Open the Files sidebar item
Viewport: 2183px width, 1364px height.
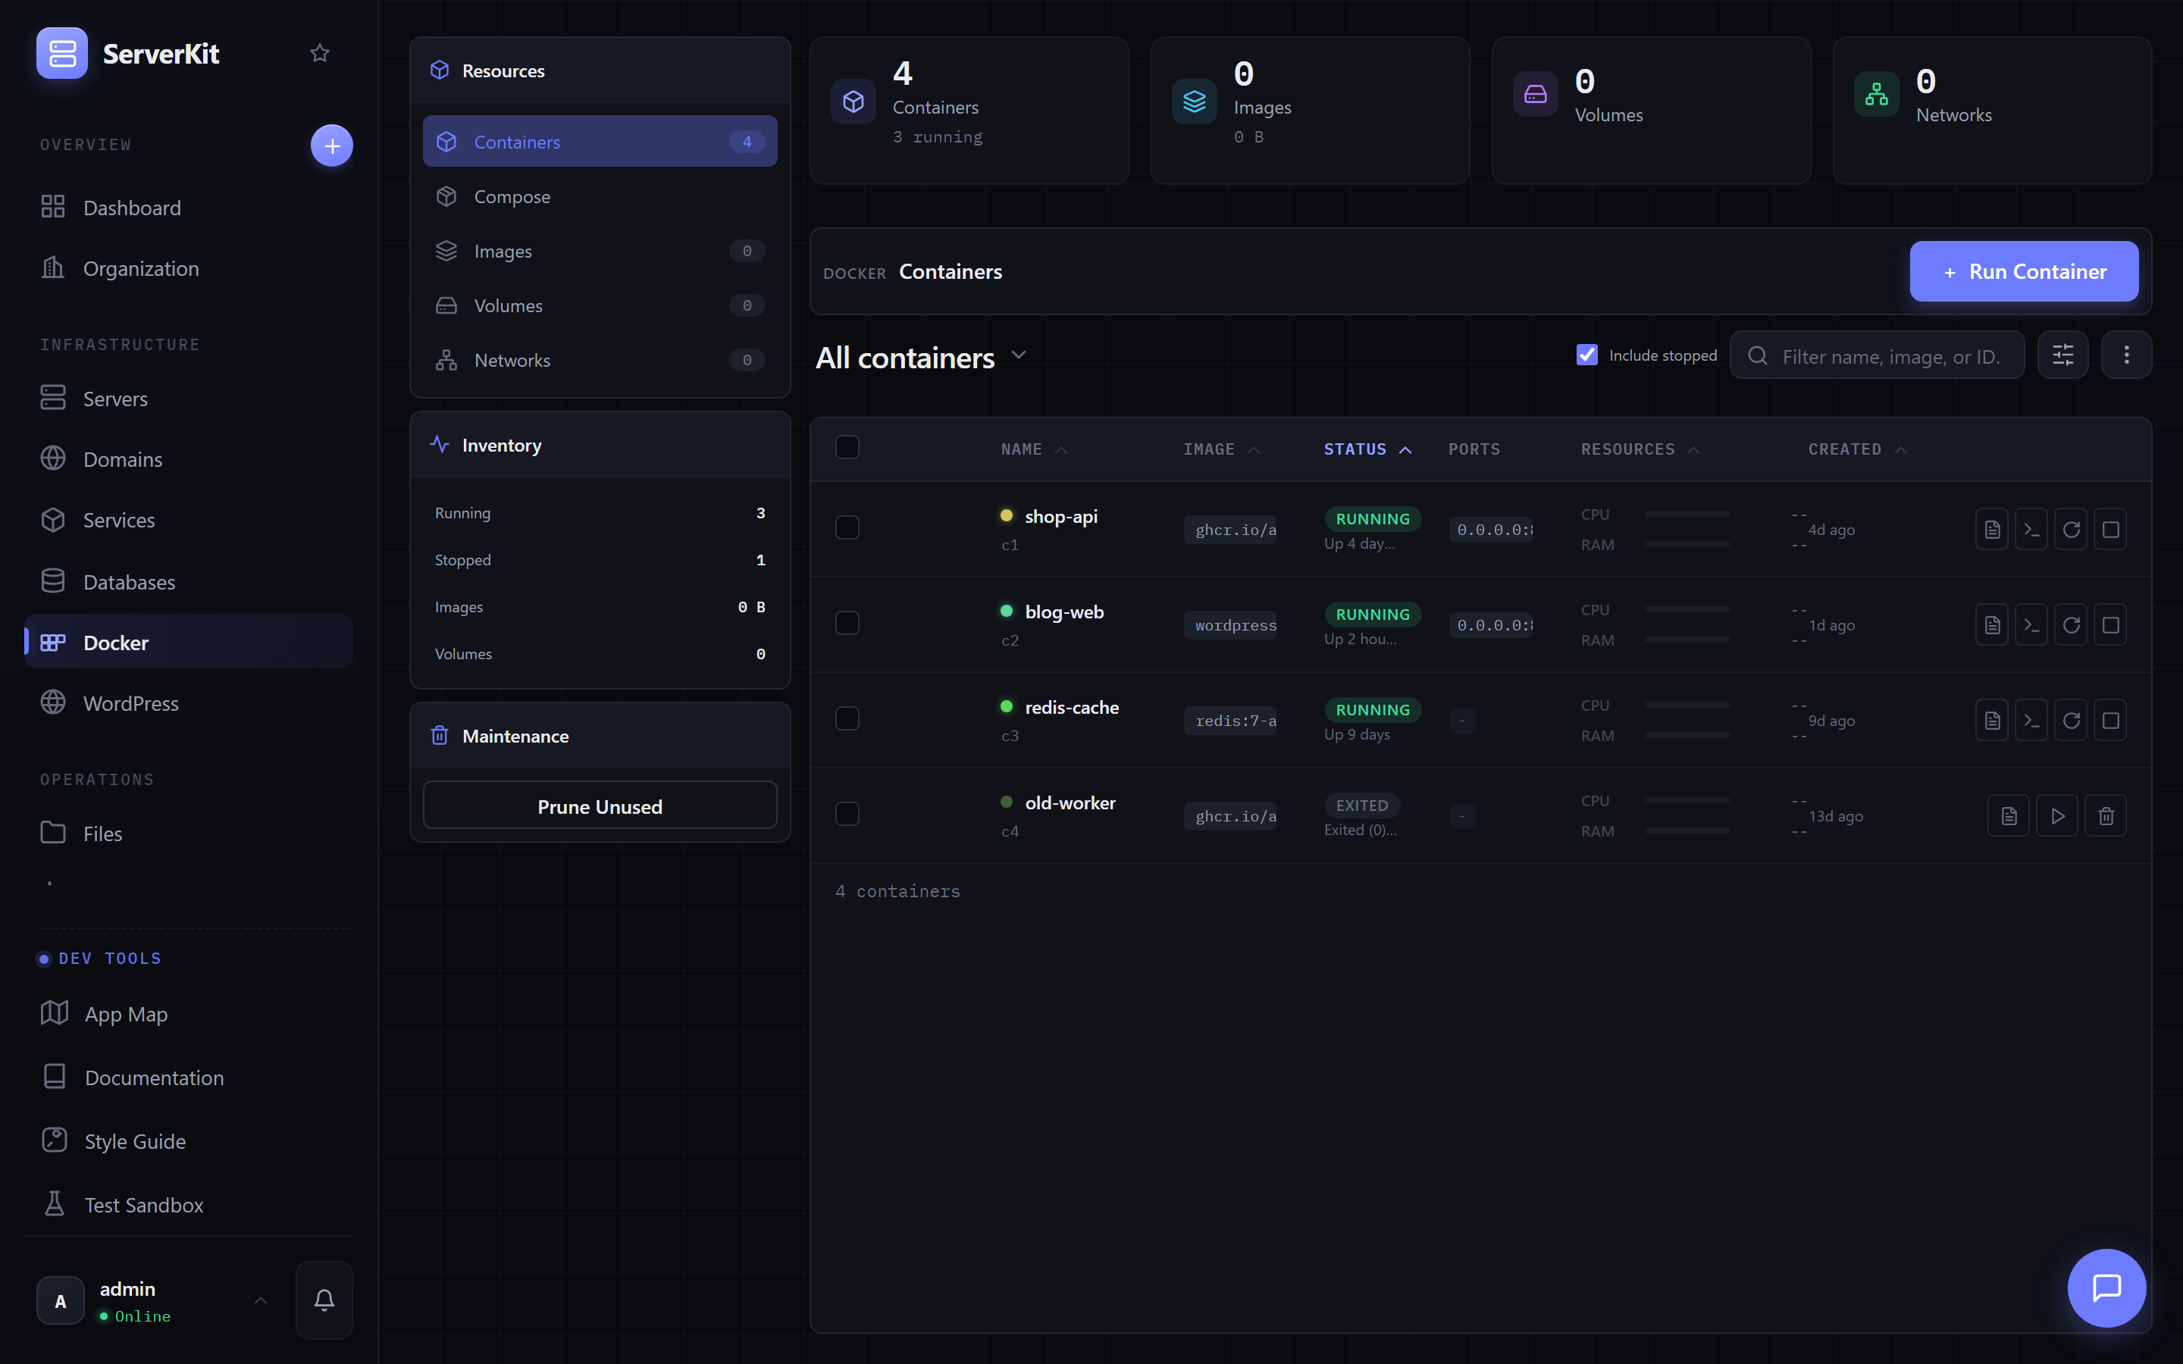(189, 833)
